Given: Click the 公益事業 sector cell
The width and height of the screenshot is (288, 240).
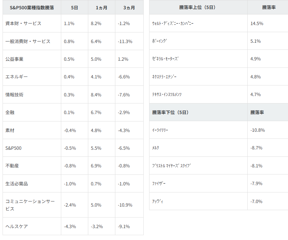Looking at the screenshot, I should tap(14, 59).
